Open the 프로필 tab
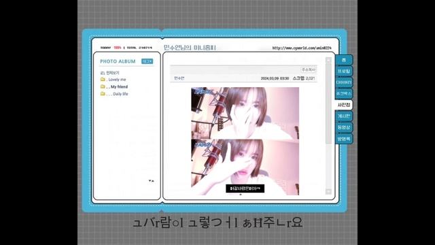 (x=344, y=71)
